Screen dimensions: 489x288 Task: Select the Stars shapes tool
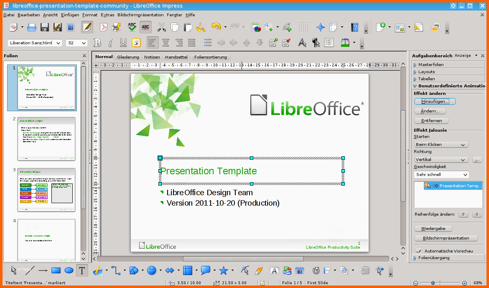click(224, 270)
